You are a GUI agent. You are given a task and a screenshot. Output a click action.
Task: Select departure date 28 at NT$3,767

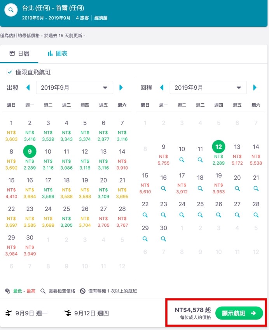click(122, 216)
